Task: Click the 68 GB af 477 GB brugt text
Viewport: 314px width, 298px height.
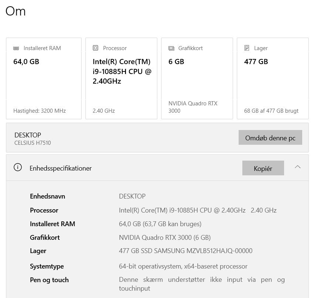Action: coord(271,111)
